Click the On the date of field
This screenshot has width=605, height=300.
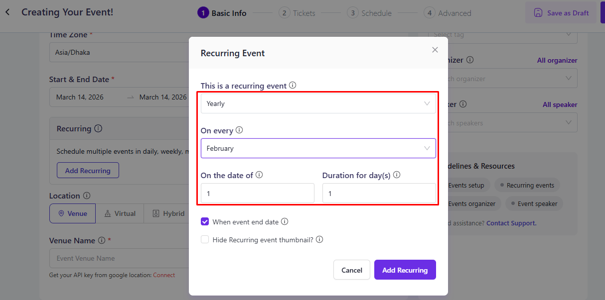point(257,193)
